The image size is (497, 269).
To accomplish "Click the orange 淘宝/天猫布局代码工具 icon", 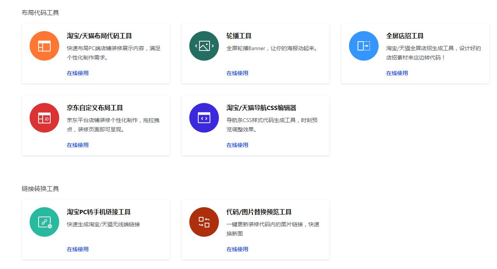I will tap(44, 46).
